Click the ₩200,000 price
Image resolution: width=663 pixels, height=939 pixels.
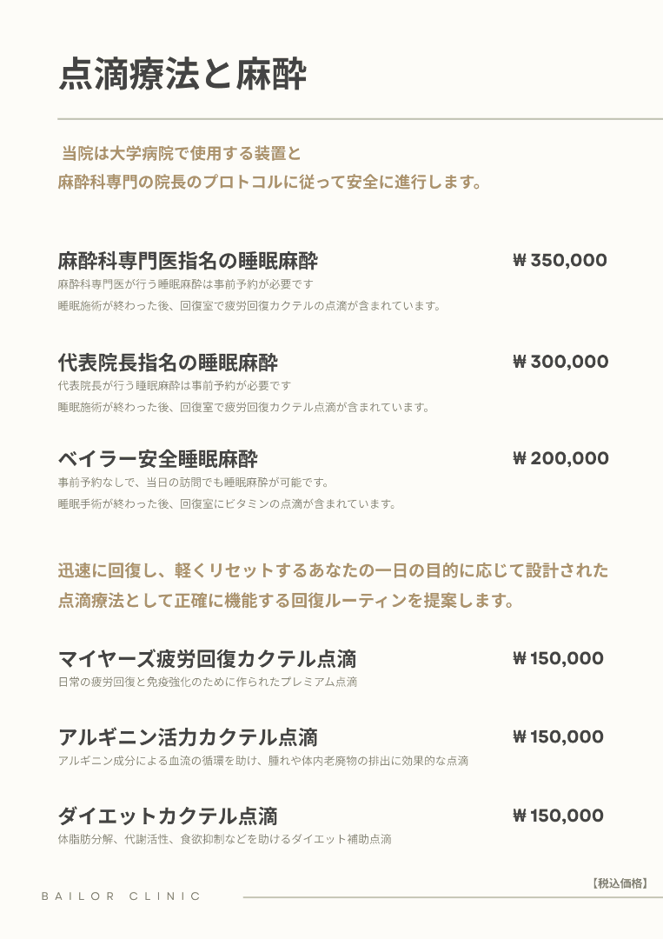(x=560, y=459)
